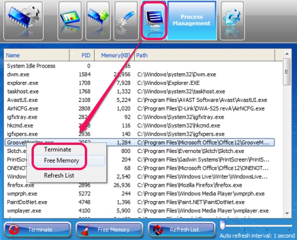
Task: Click path C:\Windows\Explorer.EXE
Action: tap(169, 83)
